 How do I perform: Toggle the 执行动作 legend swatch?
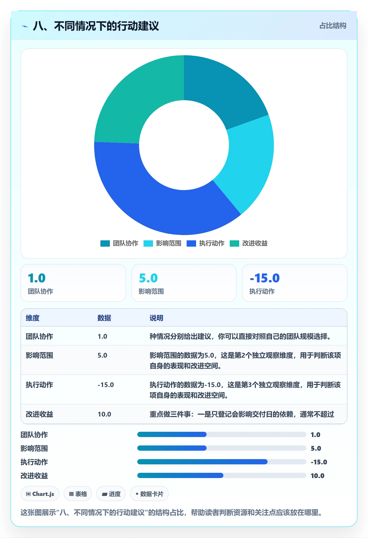point(191,243)
